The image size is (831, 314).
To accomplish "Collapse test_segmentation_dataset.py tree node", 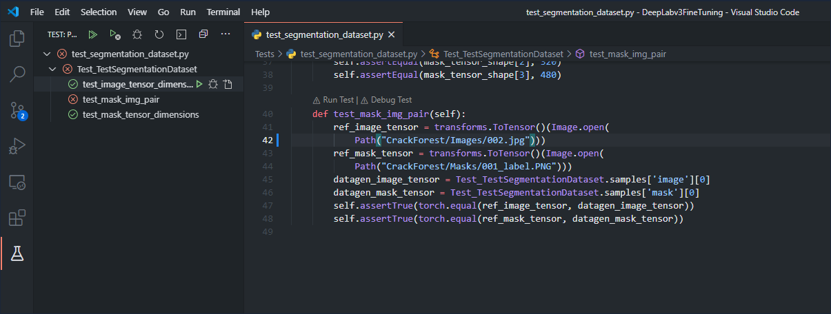I will 46,54.
